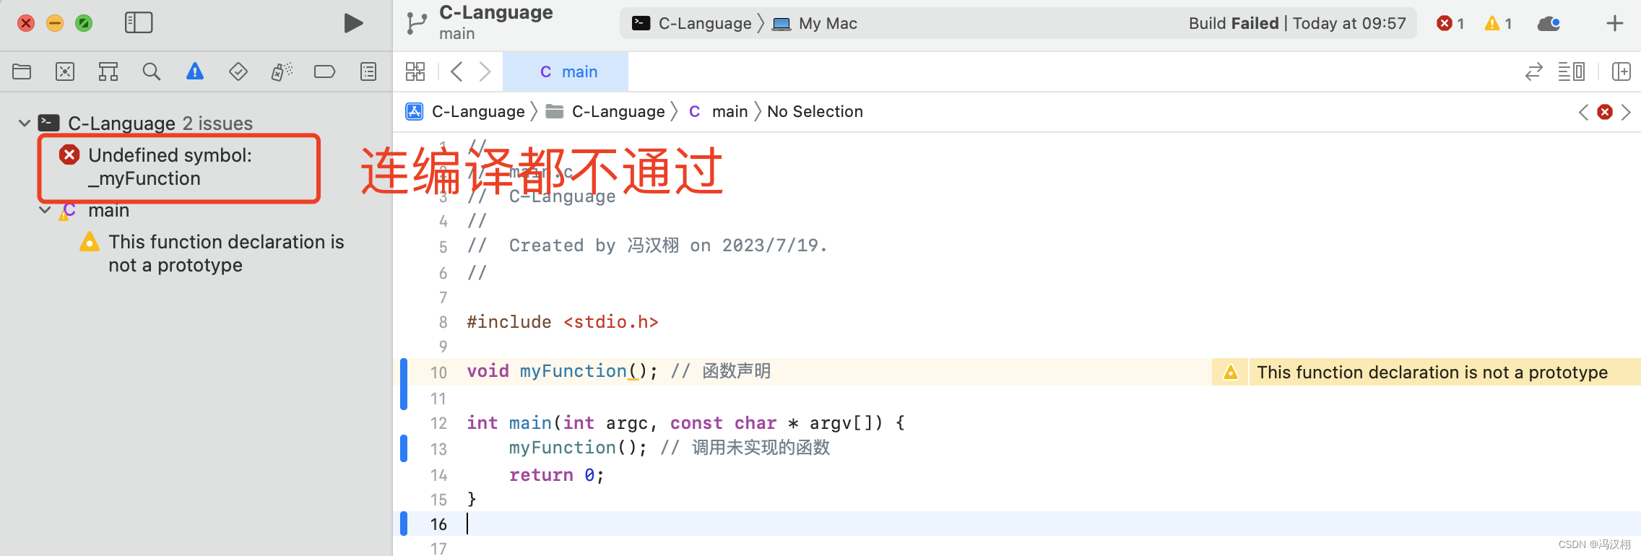This screenshot has width=1641, height=556.
Task: Click the Created by comment line
Action: pos(646,246)
